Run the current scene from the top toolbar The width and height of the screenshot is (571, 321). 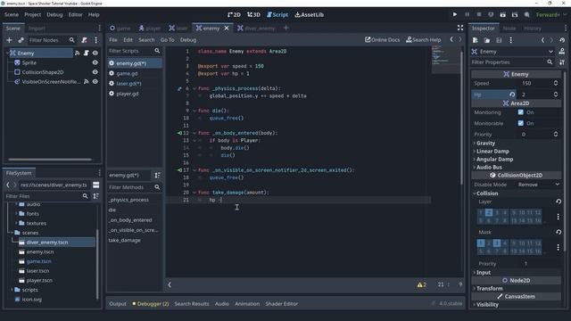(x=502, y=14)
